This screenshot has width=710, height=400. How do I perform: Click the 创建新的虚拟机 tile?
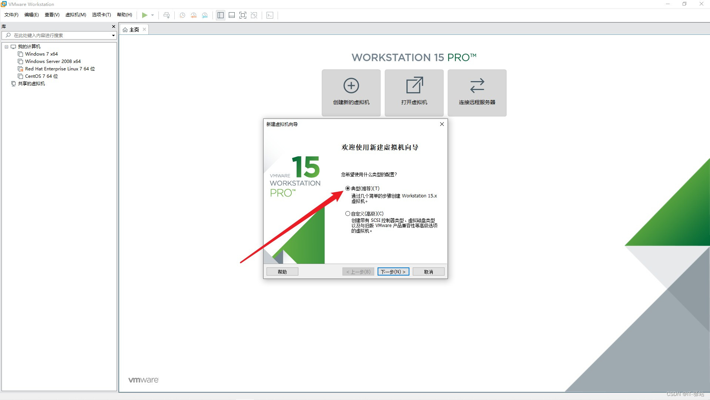click(351, 93)
